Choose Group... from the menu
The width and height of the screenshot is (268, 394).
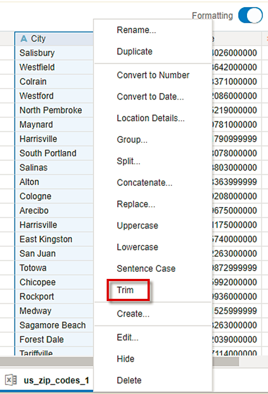click(132, 139)
